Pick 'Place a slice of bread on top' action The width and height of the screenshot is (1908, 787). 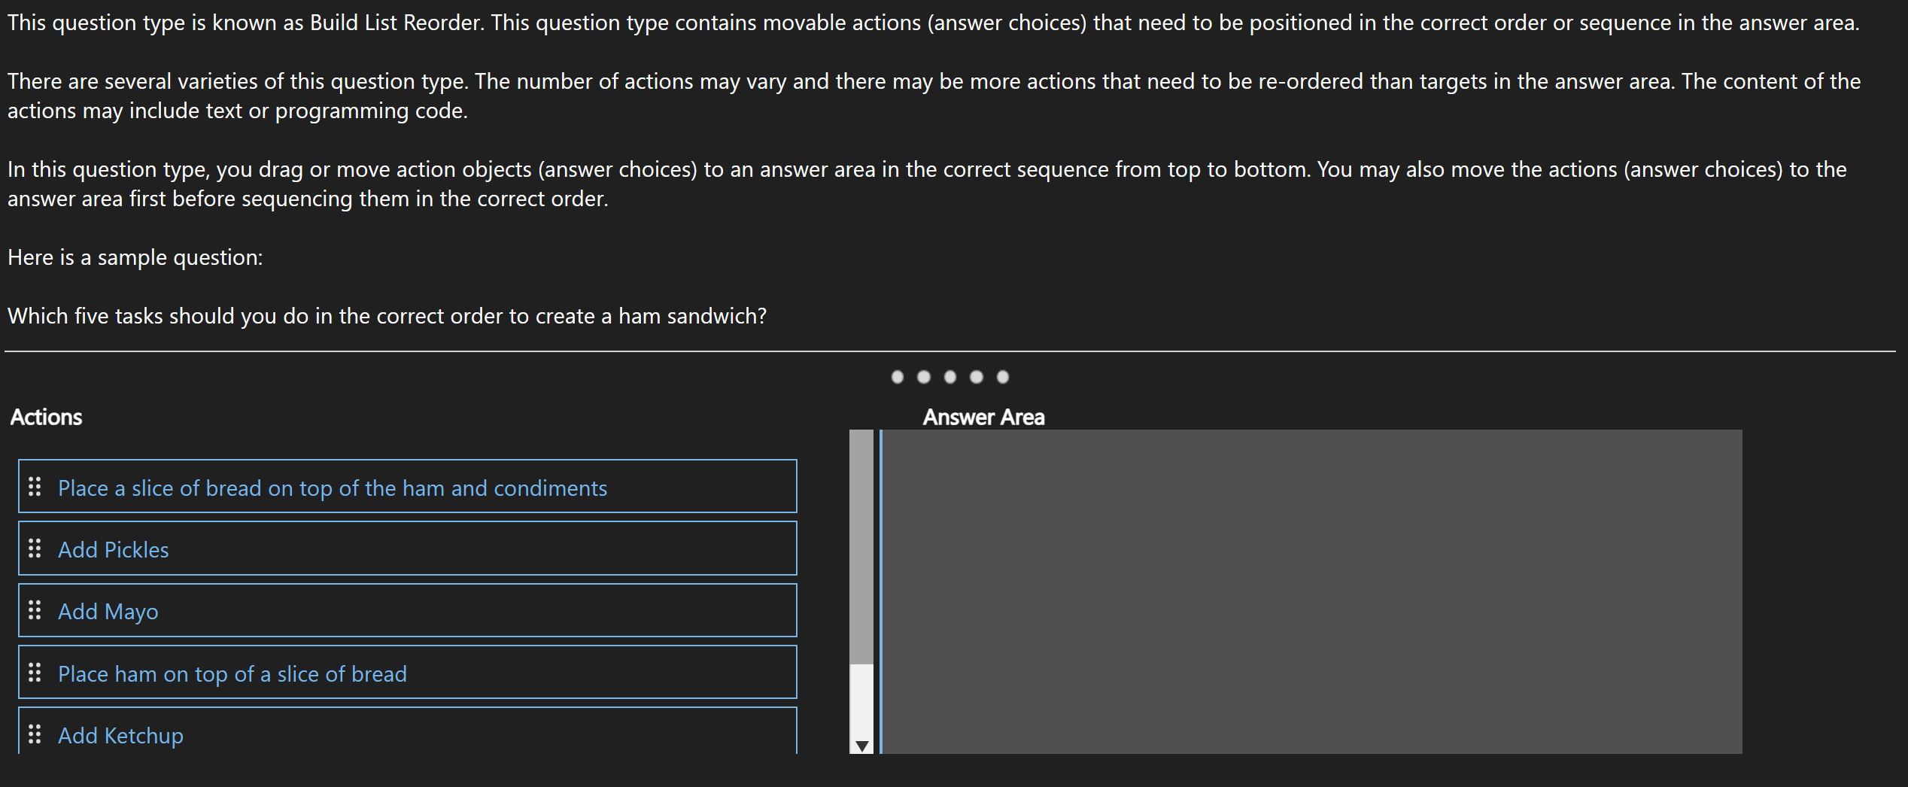pyautogui.click(x=333, y=488)
